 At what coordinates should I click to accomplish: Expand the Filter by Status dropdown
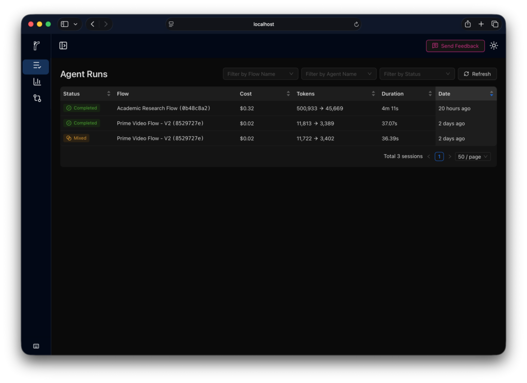pos(417,74)
